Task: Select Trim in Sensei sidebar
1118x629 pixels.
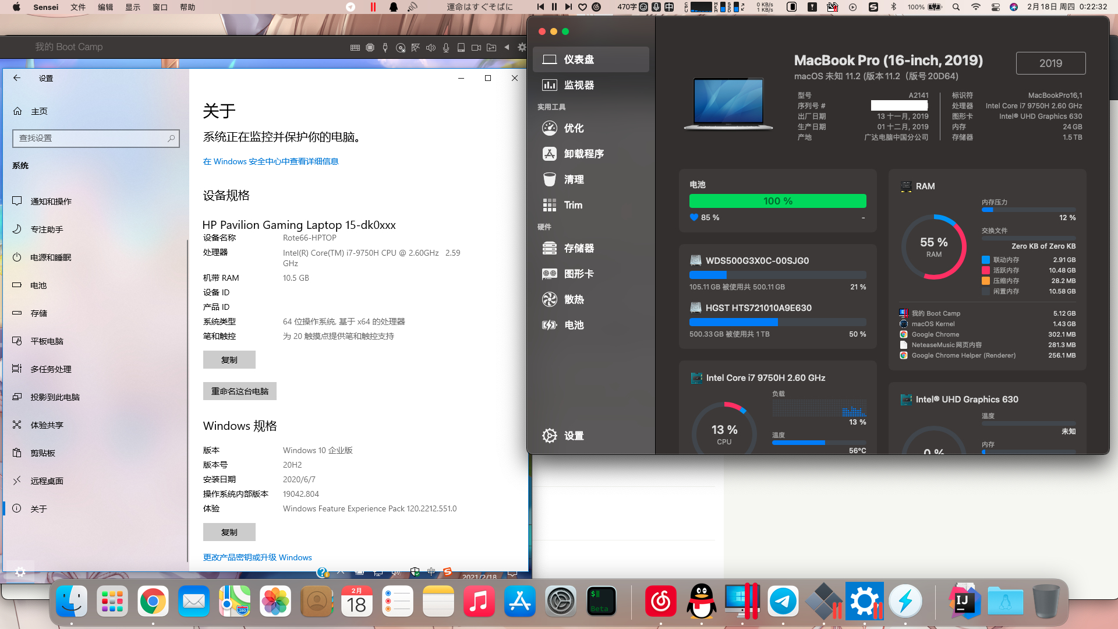Action: coord(591,205)
